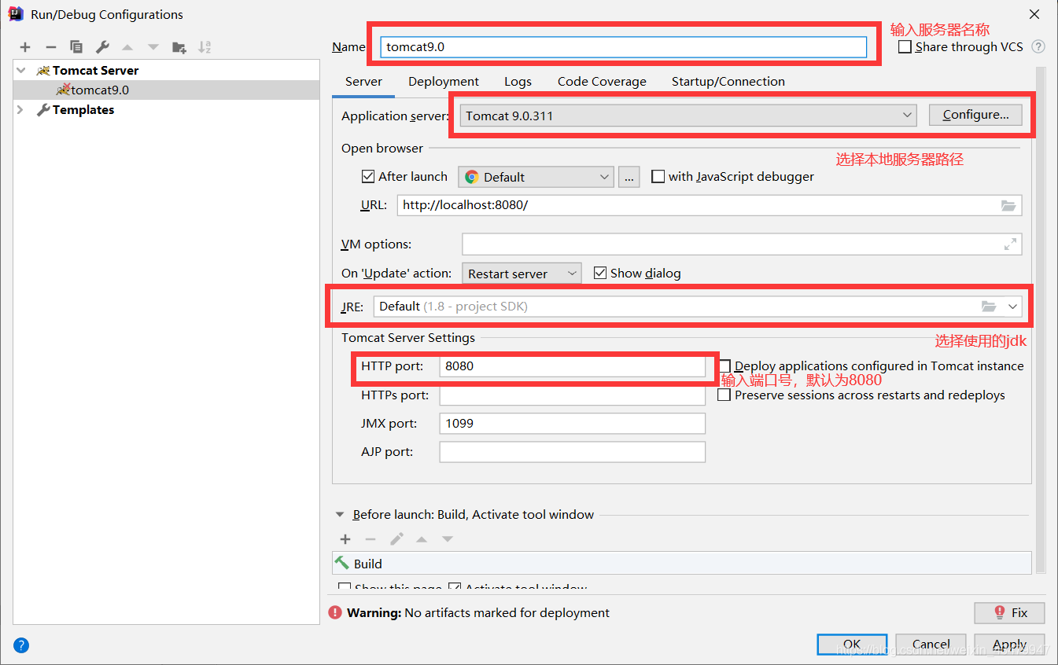Uncheck After launch checkbox

[367, 177]
